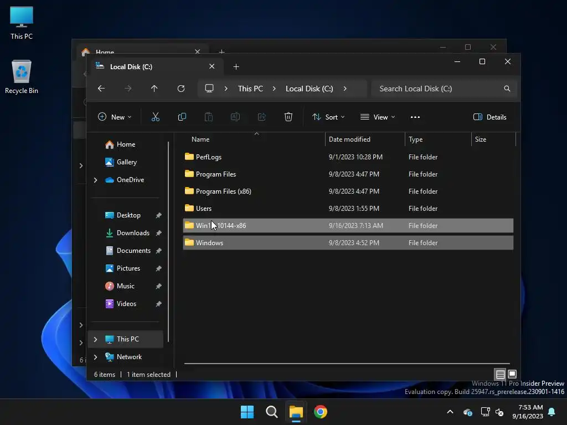Click OneDrive cloud tray icon

coord(468,412)
